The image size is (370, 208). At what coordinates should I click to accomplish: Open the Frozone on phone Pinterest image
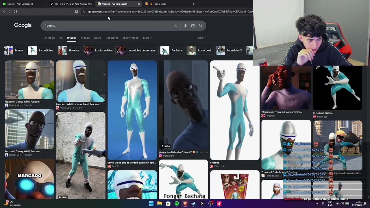(x=286, y=88)
